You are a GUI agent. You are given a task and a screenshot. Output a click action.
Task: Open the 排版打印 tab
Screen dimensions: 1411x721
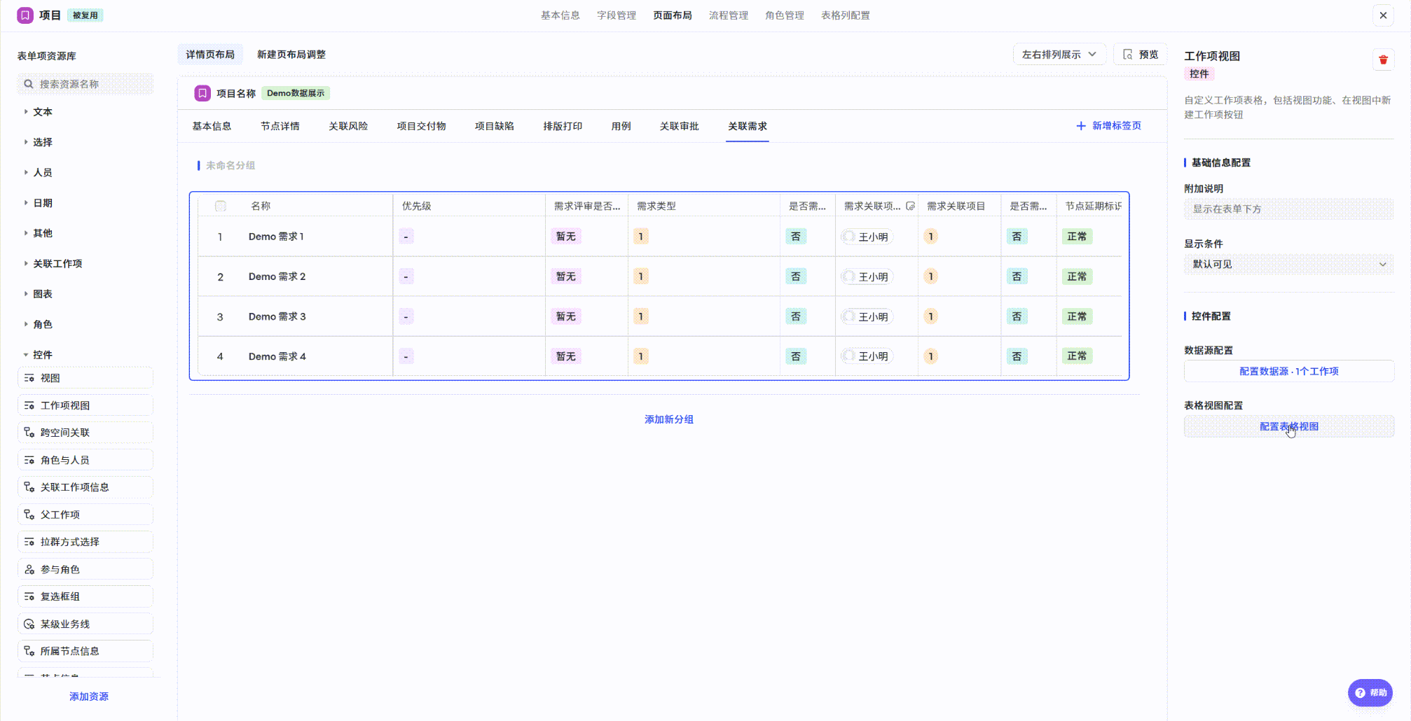pos(563,126)
